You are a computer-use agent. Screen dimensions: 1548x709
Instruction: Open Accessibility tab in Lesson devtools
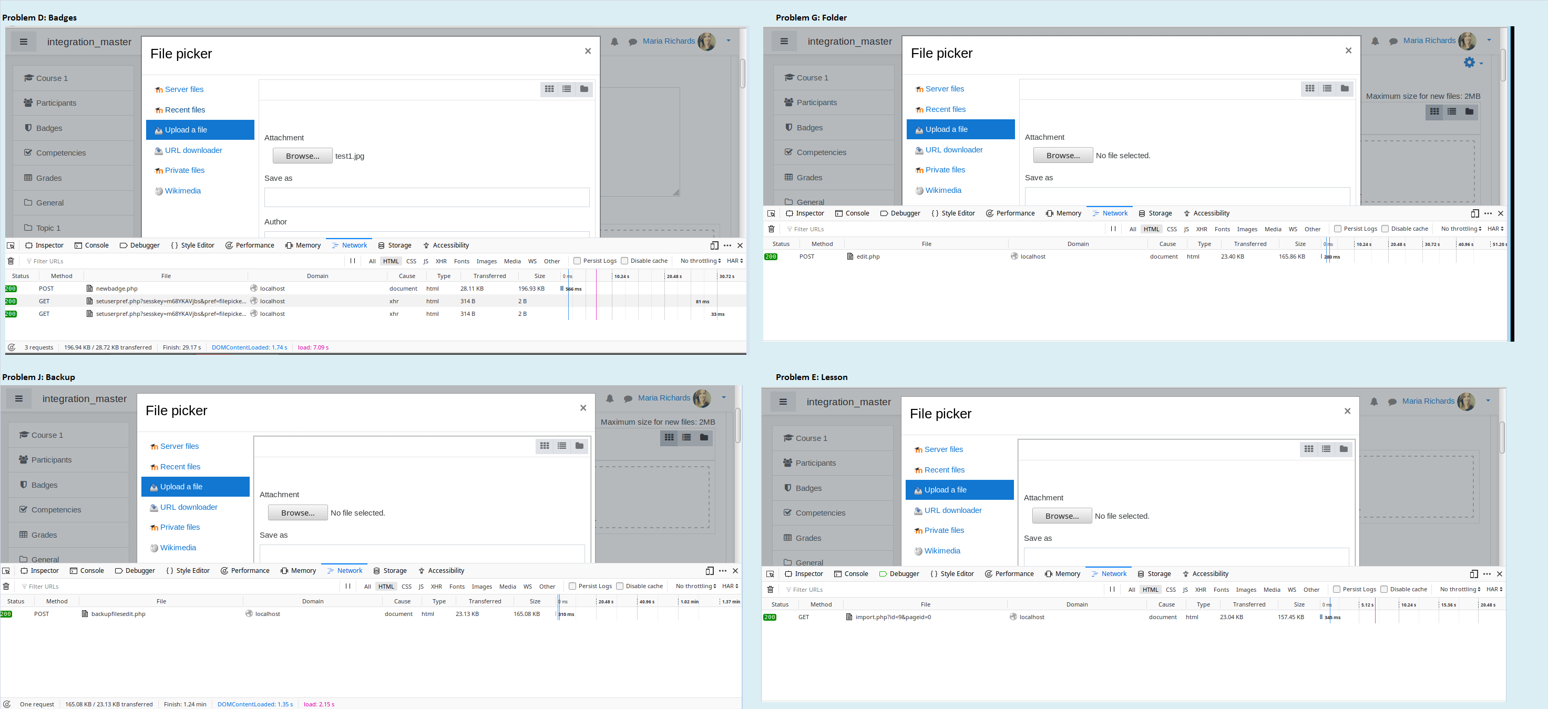[1205, 574]
